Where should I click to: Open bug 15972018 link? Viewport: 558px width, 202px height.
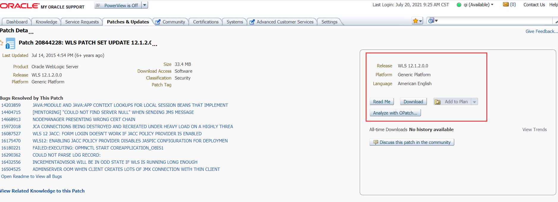coord(11,127)
